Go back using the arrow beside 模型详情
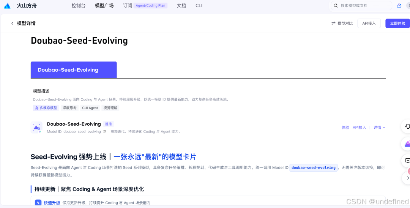Screen dimensions: 410x208 pos(12,24)
